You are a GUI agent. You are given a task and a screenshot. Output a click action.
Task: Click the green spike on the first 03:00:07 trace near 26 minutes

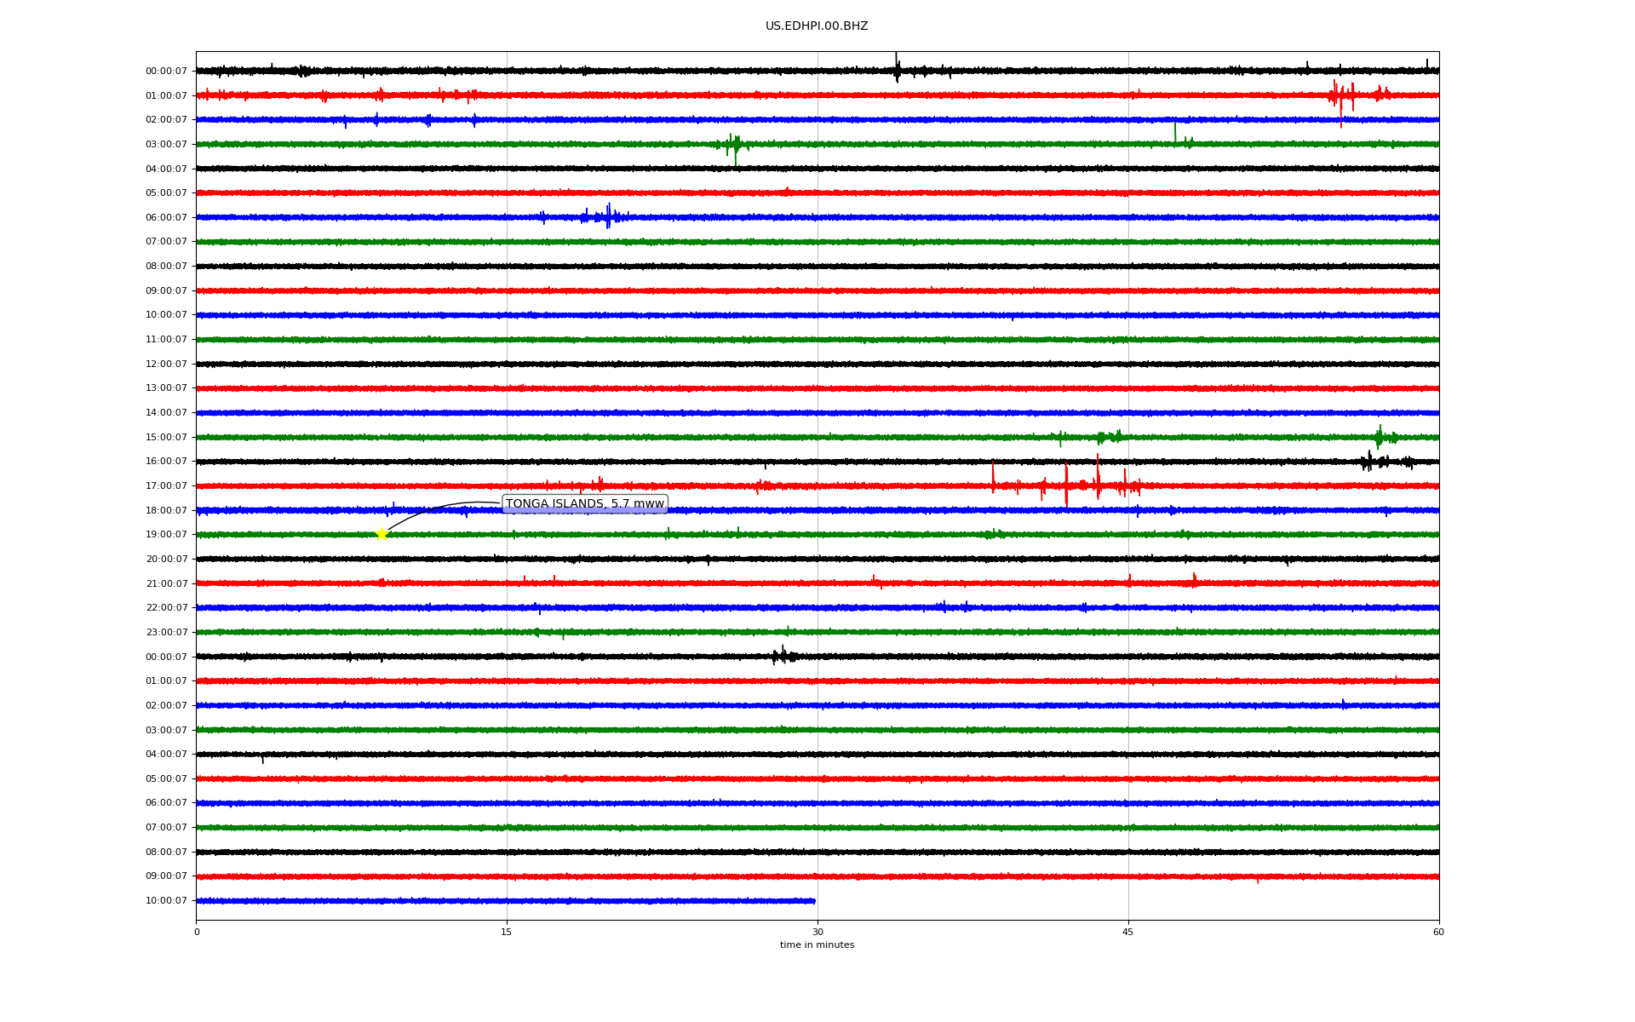735,145
